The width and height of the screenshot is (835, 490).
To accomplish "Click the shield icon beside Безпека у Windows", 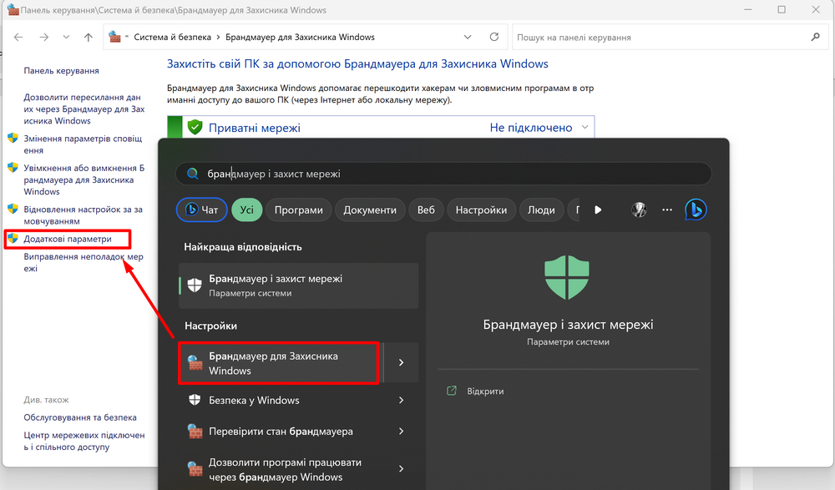I will [194, 399].
